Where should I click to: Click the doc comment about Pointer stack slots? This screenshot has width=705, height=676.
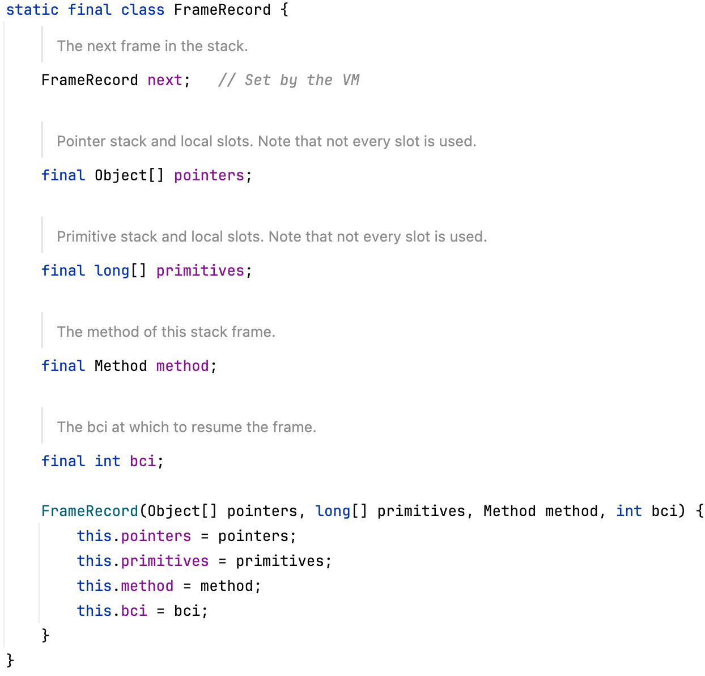pos(266,141)
